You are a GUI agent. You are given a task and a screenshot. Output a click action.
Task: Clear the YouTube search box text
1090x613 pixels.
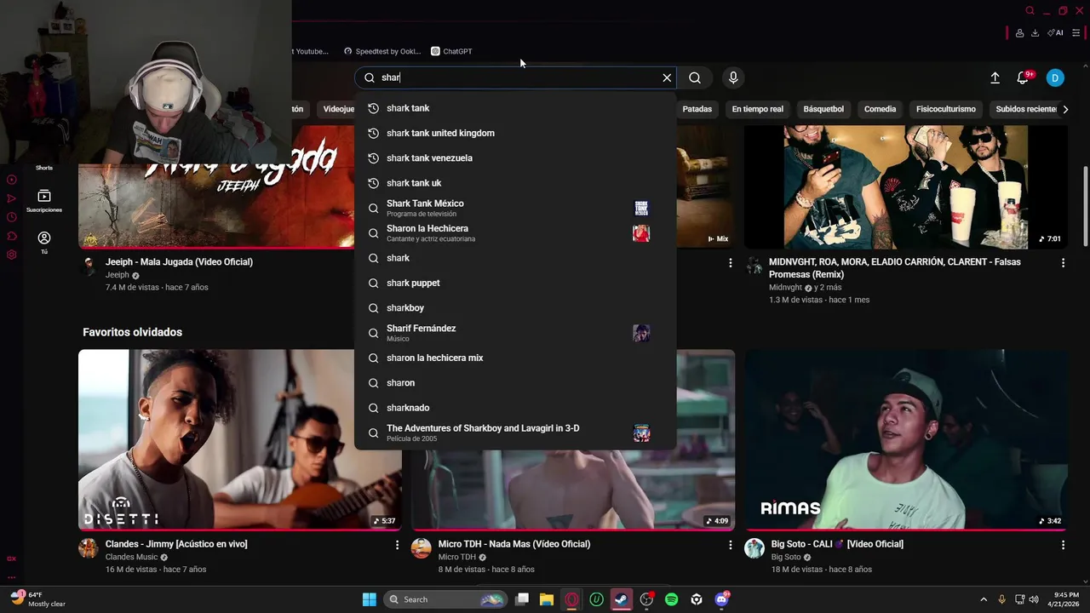pyautogui.click(x=667, y=77)
